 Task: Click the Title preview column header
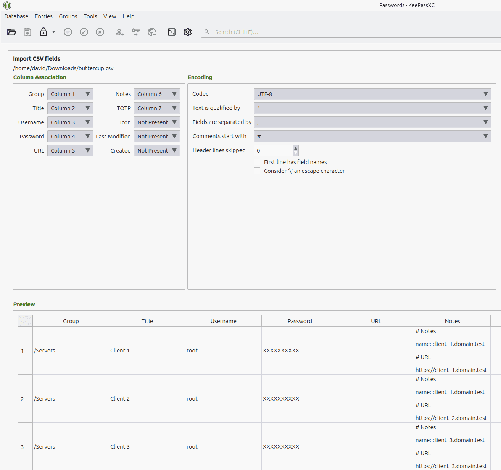pyautogui.click(x=147, y=321)
